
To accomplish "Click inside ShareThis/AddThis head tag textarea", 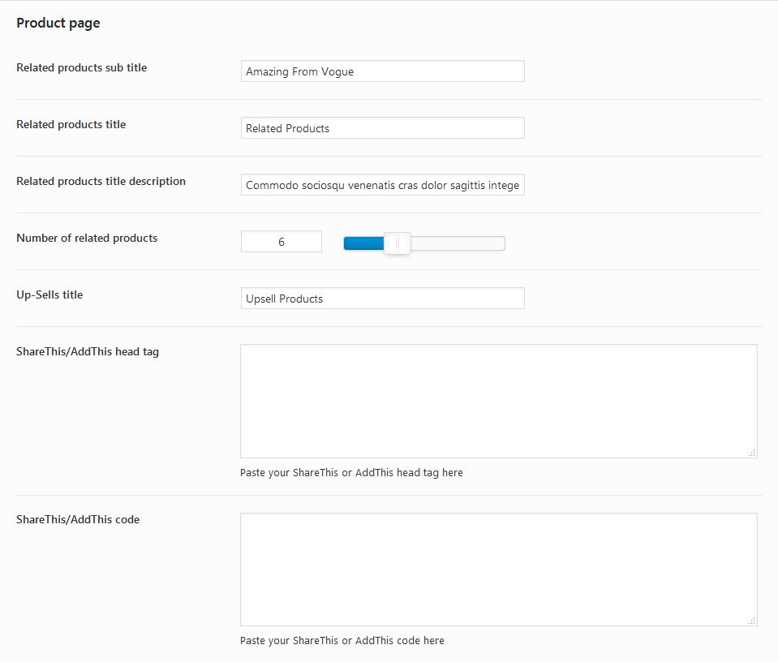I will [499, 401].
